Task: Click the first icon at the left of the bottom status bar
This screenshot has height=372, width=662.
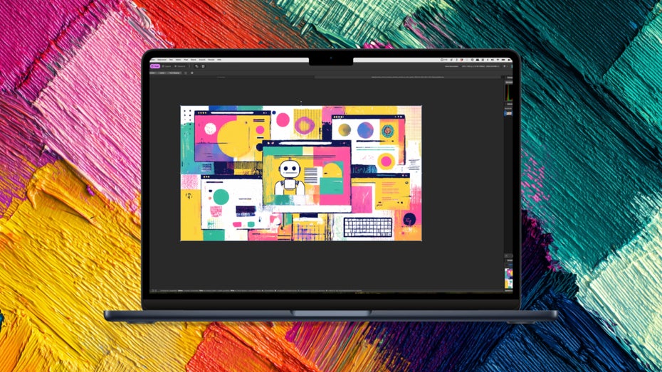Action: click(152, 290)
